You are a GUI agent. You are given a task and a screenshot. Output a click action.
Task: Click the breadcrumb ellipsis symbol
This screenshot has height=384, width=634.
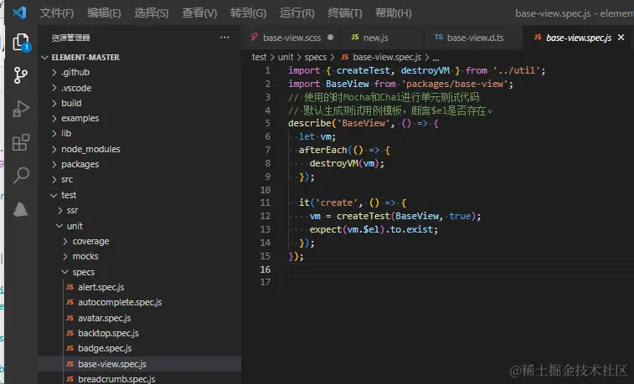pyautogui.click(x=436, y=58)
